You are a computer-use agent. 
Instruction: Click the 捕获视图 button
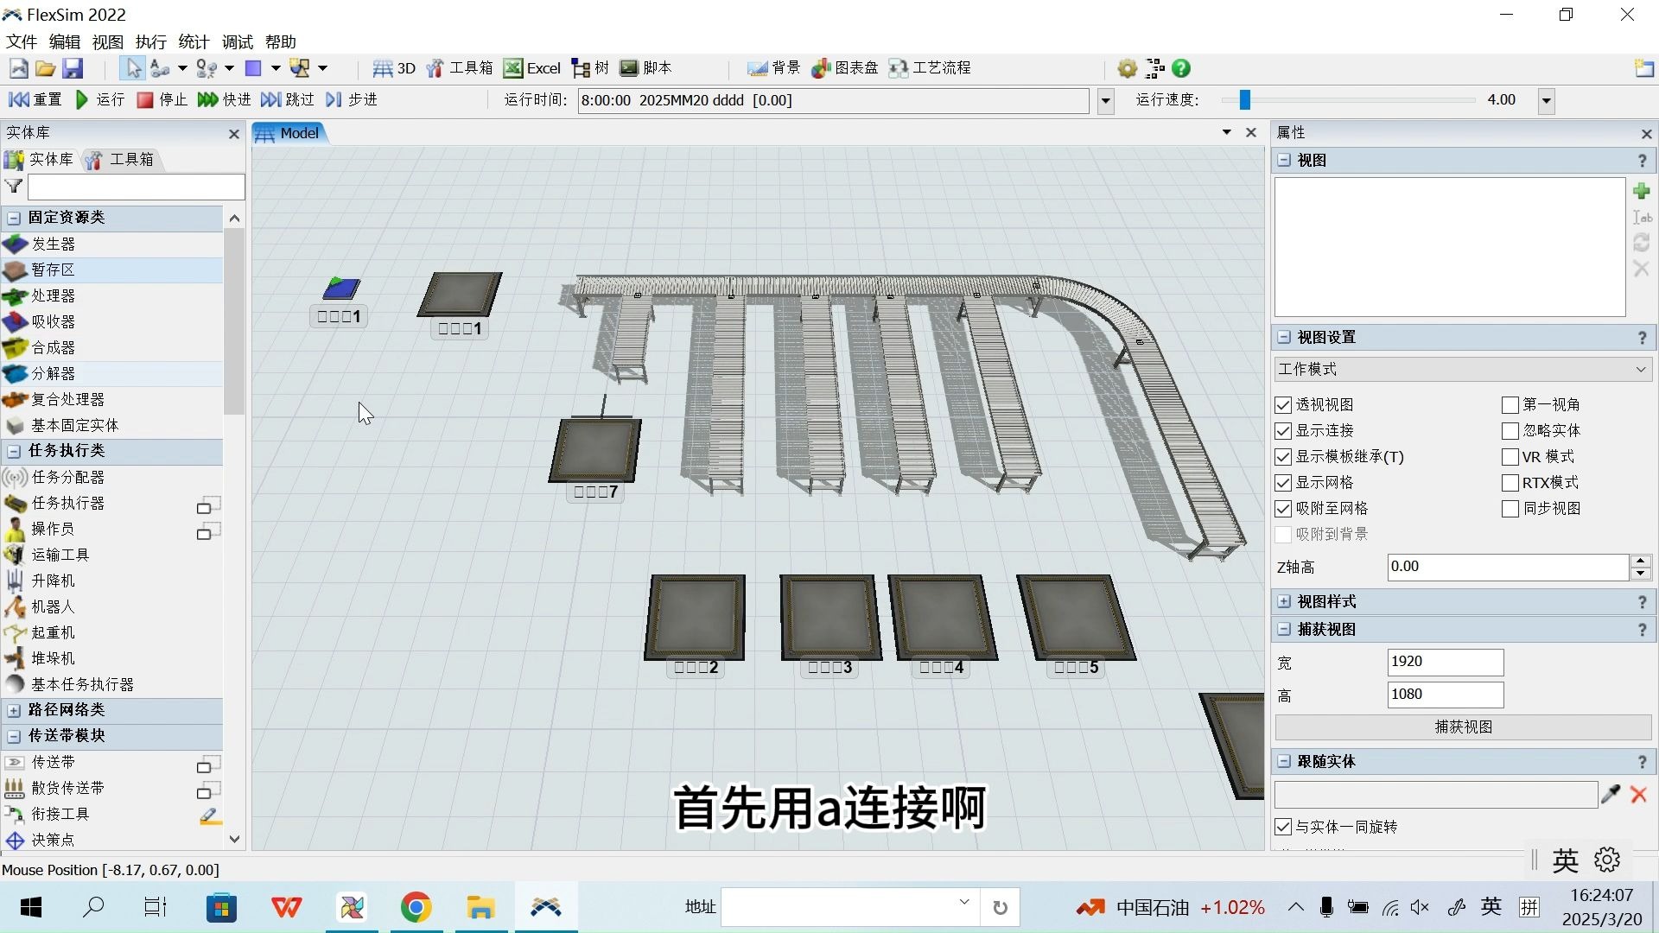pos(1462,727)
